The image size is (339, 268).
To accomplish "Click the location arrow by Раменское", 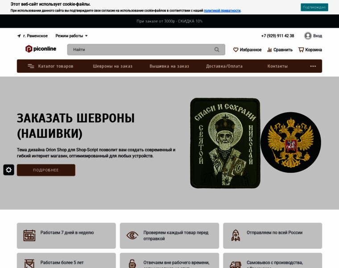I will (x=19, y=36).
